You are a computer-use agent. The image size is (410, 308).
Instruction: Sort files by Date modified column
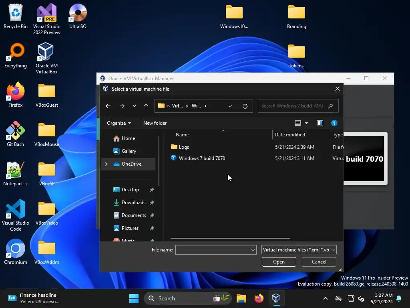click(290, 135)
